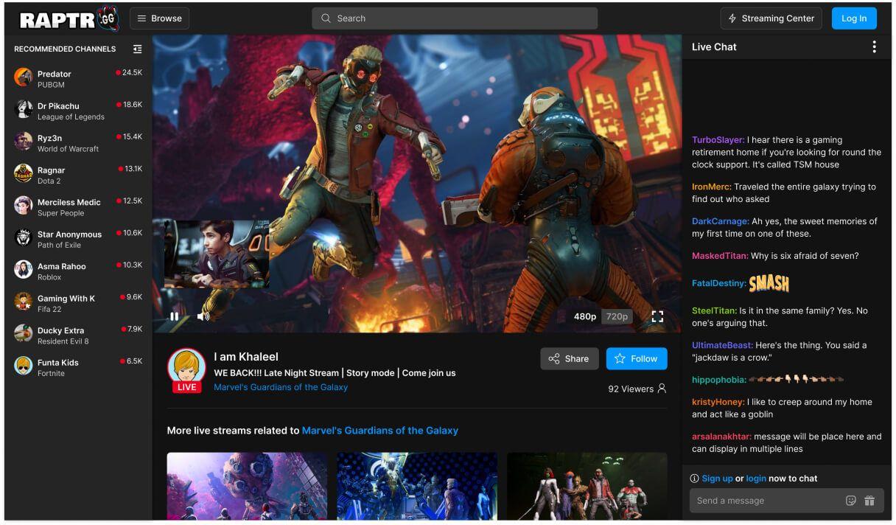Open Star Anonymous channel avatar
896x525 pixels.
tap(24, 237)
